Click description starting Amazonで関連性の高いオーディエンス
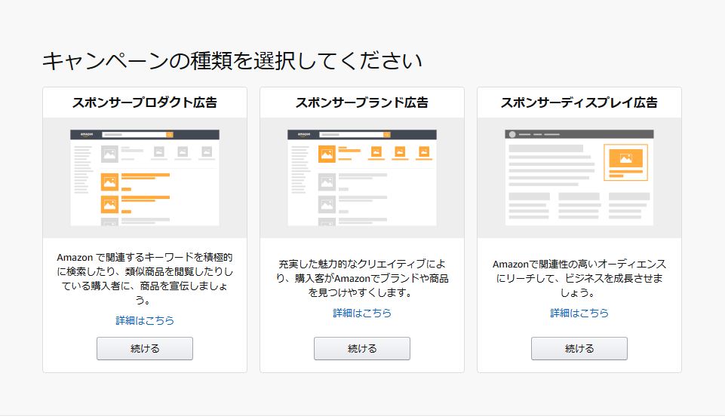This screenshot has height=419, width=725. pos(579,278)
